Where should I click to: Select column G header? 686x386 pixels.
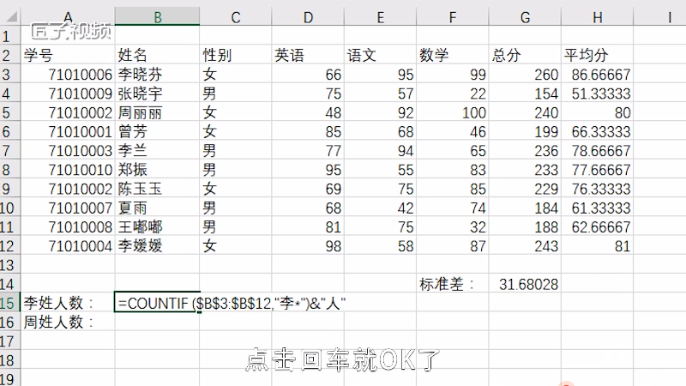pyautogui.click(x=525, y=16)
